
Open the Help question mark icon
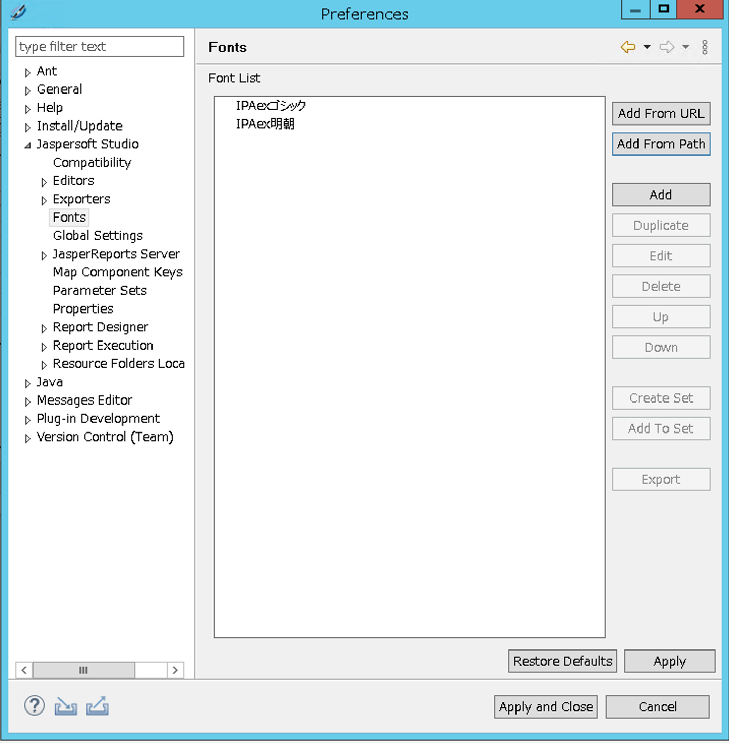[x=35, y=706]
